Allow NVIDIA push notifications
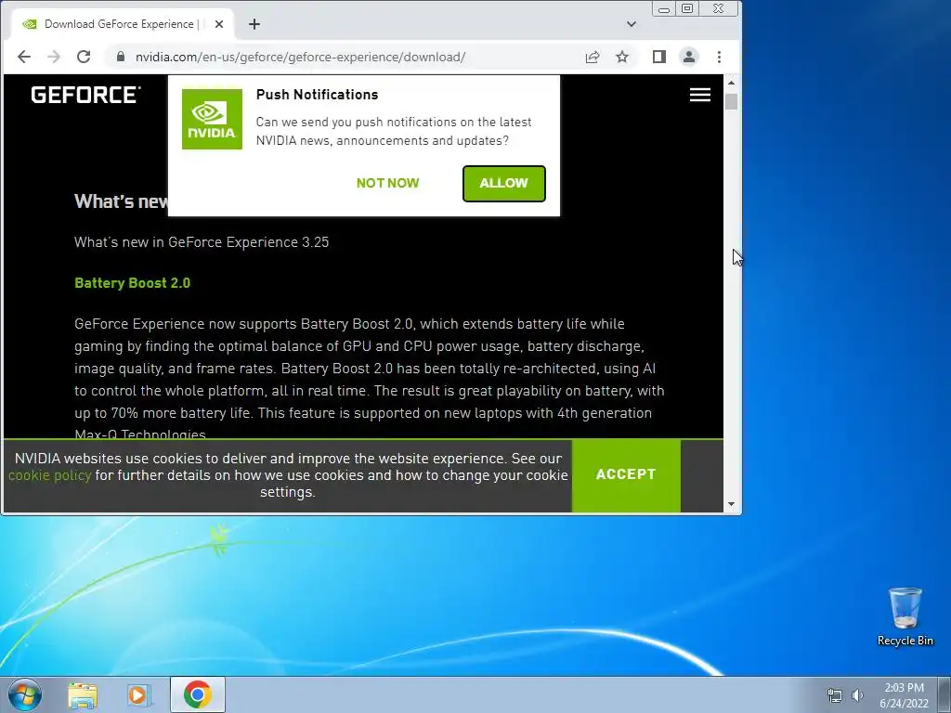The width and height of the screenshot is (951, 713). [504, 183]
